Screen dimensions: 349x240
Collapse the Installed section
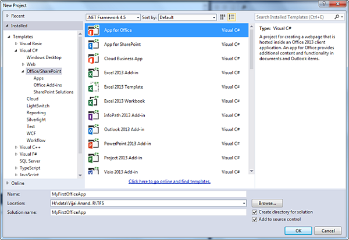tap(7, 26)
